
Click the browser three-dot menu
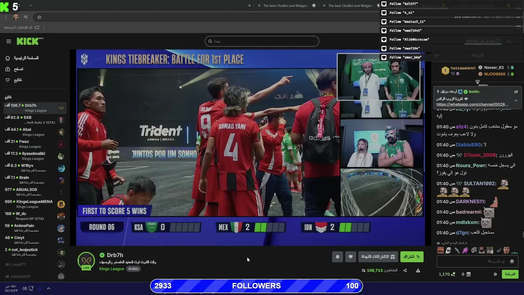pos(6,17)
